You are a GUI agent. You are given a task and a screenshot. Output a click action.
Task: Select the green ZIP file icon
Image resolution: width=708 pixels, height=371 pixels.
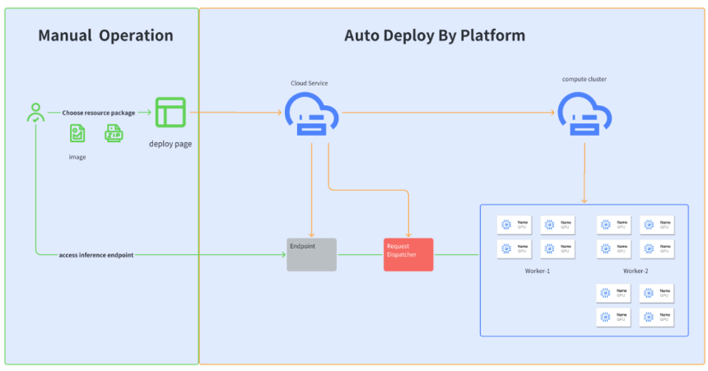[x=114, y=133]
